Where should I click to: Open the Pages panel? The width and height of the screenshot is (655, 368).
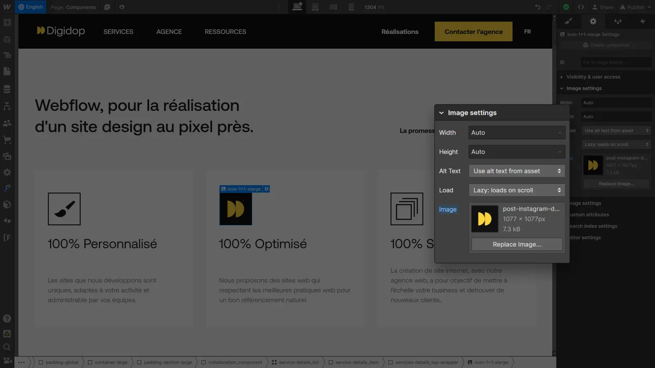pos(7,72)
